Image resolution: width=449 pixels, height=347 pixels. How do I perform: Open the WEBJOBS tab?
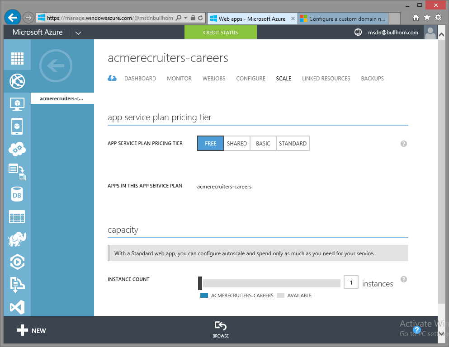[214, 78]
